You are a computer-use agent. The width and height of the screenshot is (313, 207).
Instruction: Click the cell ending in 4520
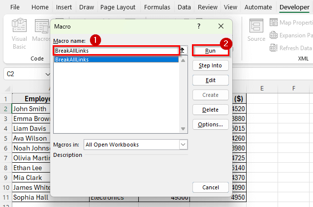(x=239, y=109)
